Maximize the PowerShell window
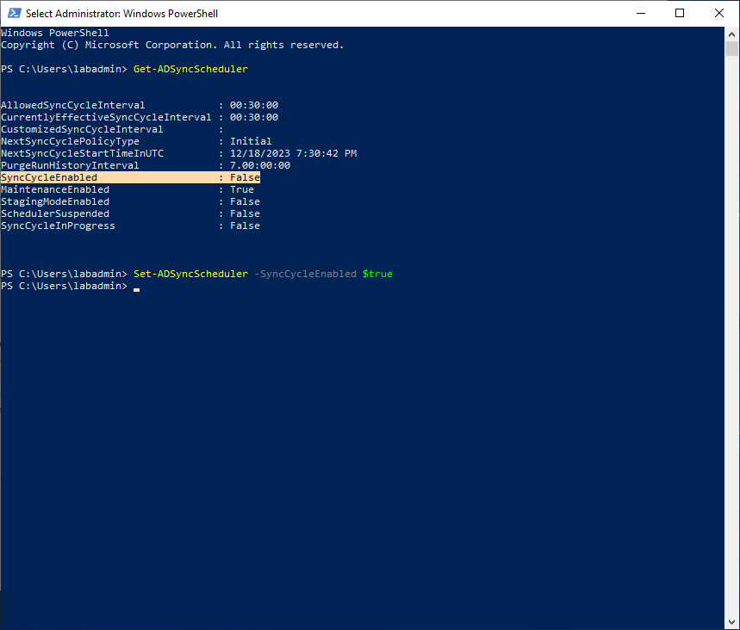 (x=680, y=13)
